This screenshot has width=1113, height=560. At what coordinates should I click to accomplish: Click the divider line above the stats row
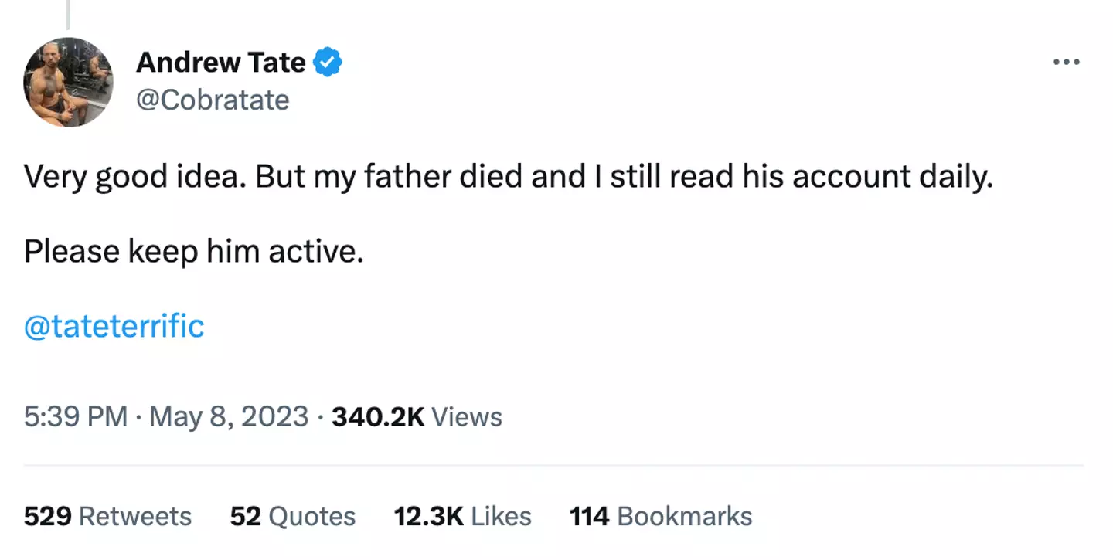click(x=553, y=466)
